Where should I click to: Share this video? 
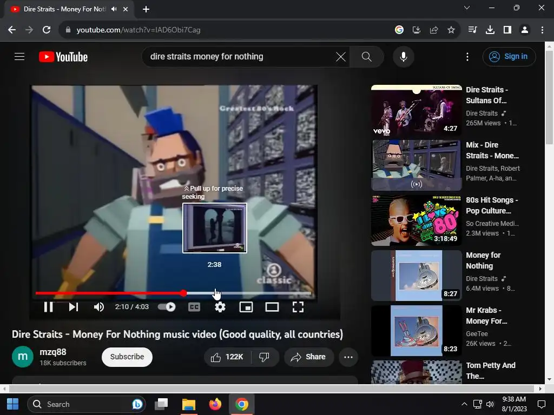pos(308,357)
